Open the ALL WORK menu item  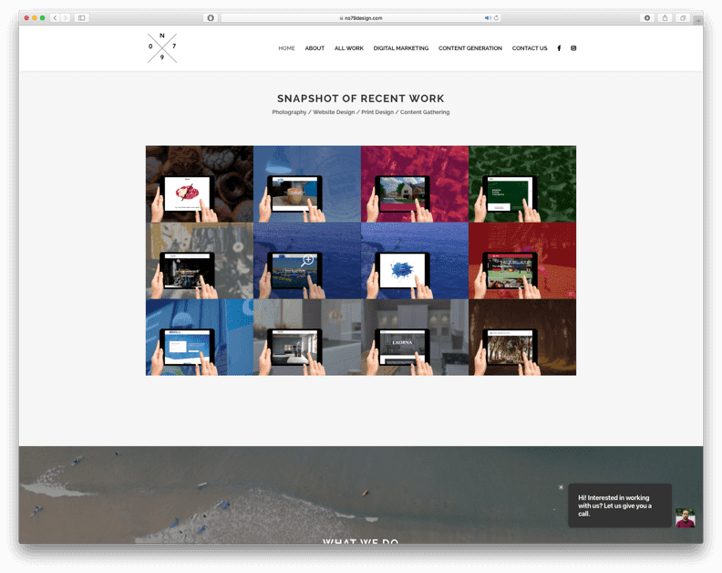(x=348, y=48)
